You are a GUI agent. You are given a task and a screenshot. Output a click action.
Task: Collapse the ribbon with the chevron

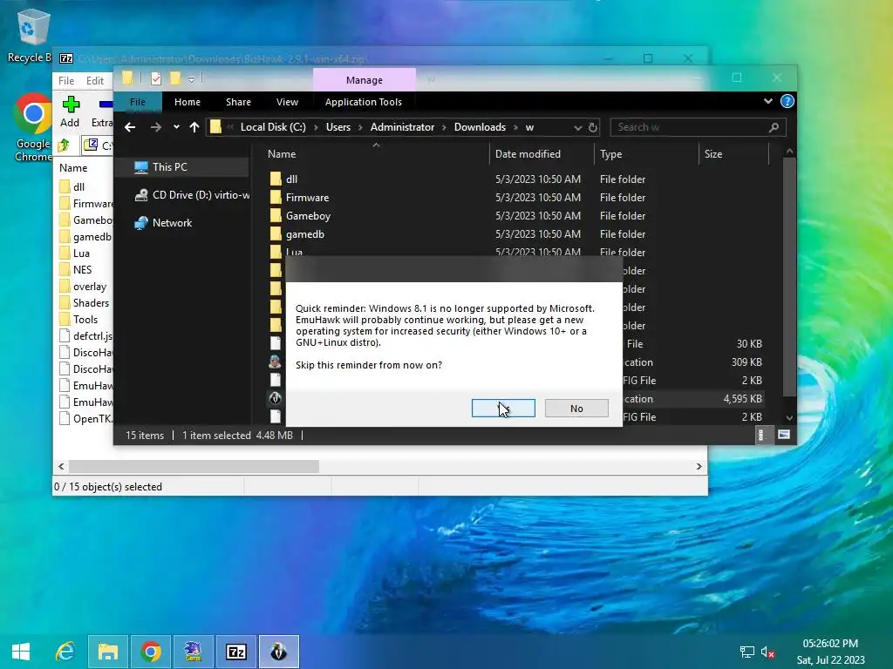pyautogui.click(x=767, y=101)
